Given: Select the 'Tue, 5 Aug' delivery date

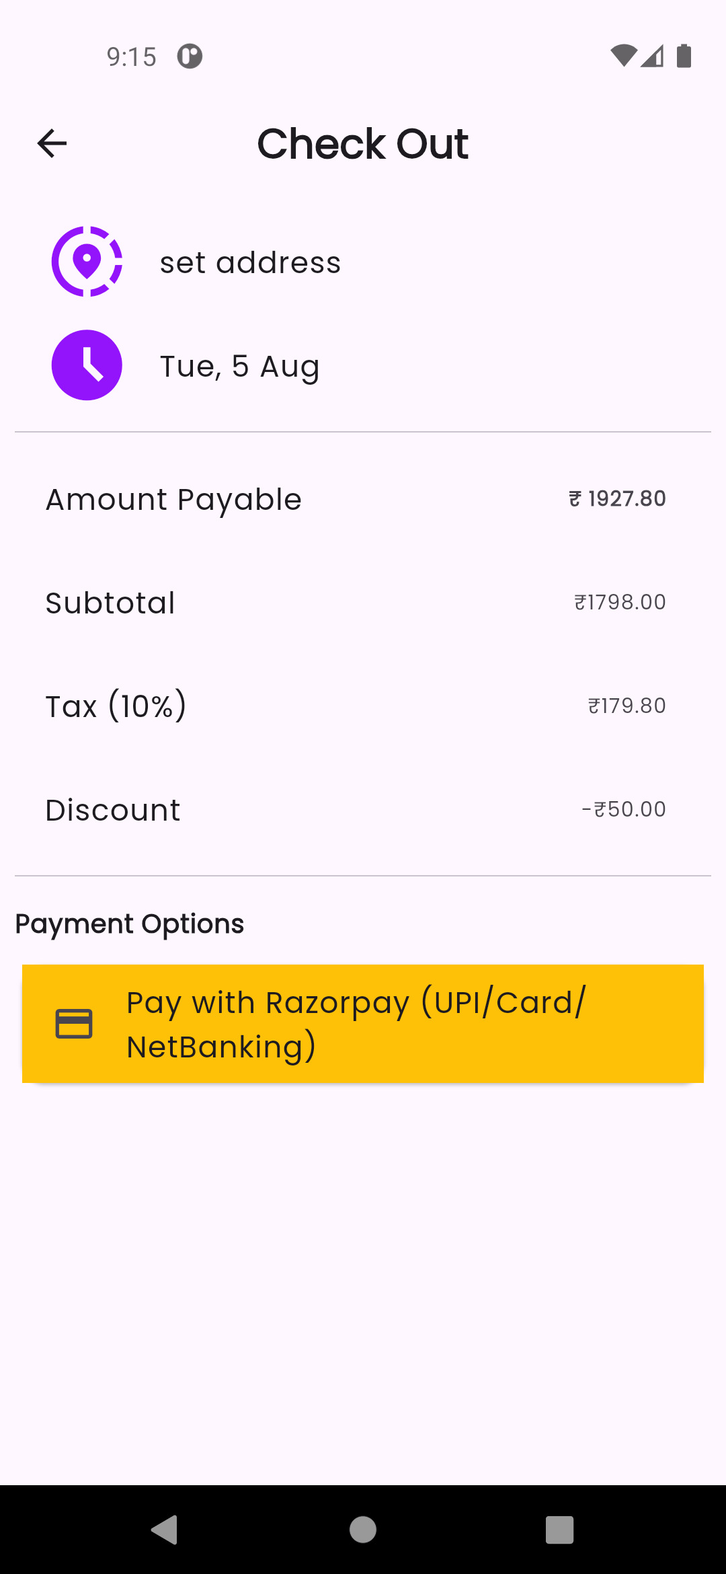Looking at the screenshot, I should click(x=239, y=367).
